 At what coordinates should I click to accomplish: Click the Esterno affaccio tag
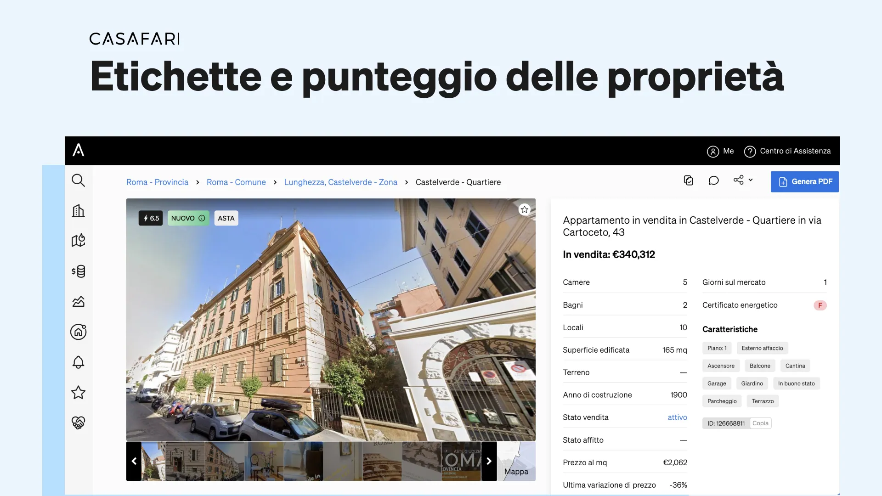pos(762,348)
